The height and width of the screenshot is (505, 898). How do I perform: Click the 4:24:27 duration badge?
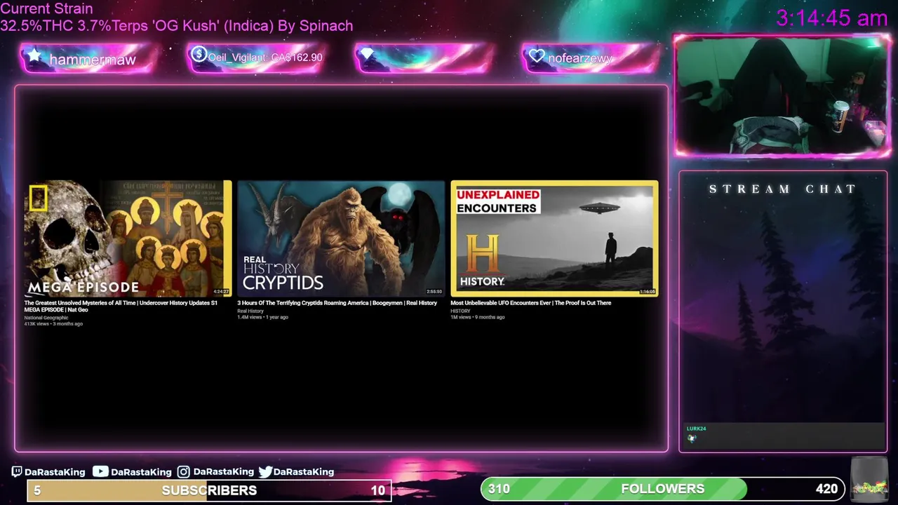221,291
